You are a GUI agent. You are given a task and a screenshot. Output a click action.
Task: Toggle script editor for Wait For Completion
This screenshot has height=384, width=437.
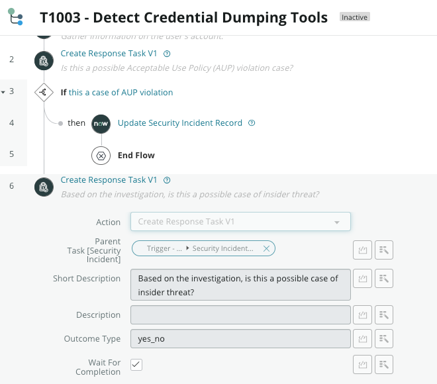tap(362, 364)
